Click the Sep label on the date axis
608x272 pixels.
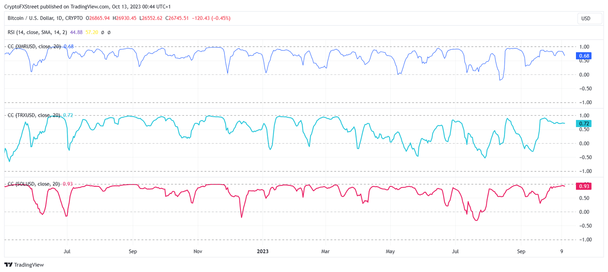tap(133, 251)
